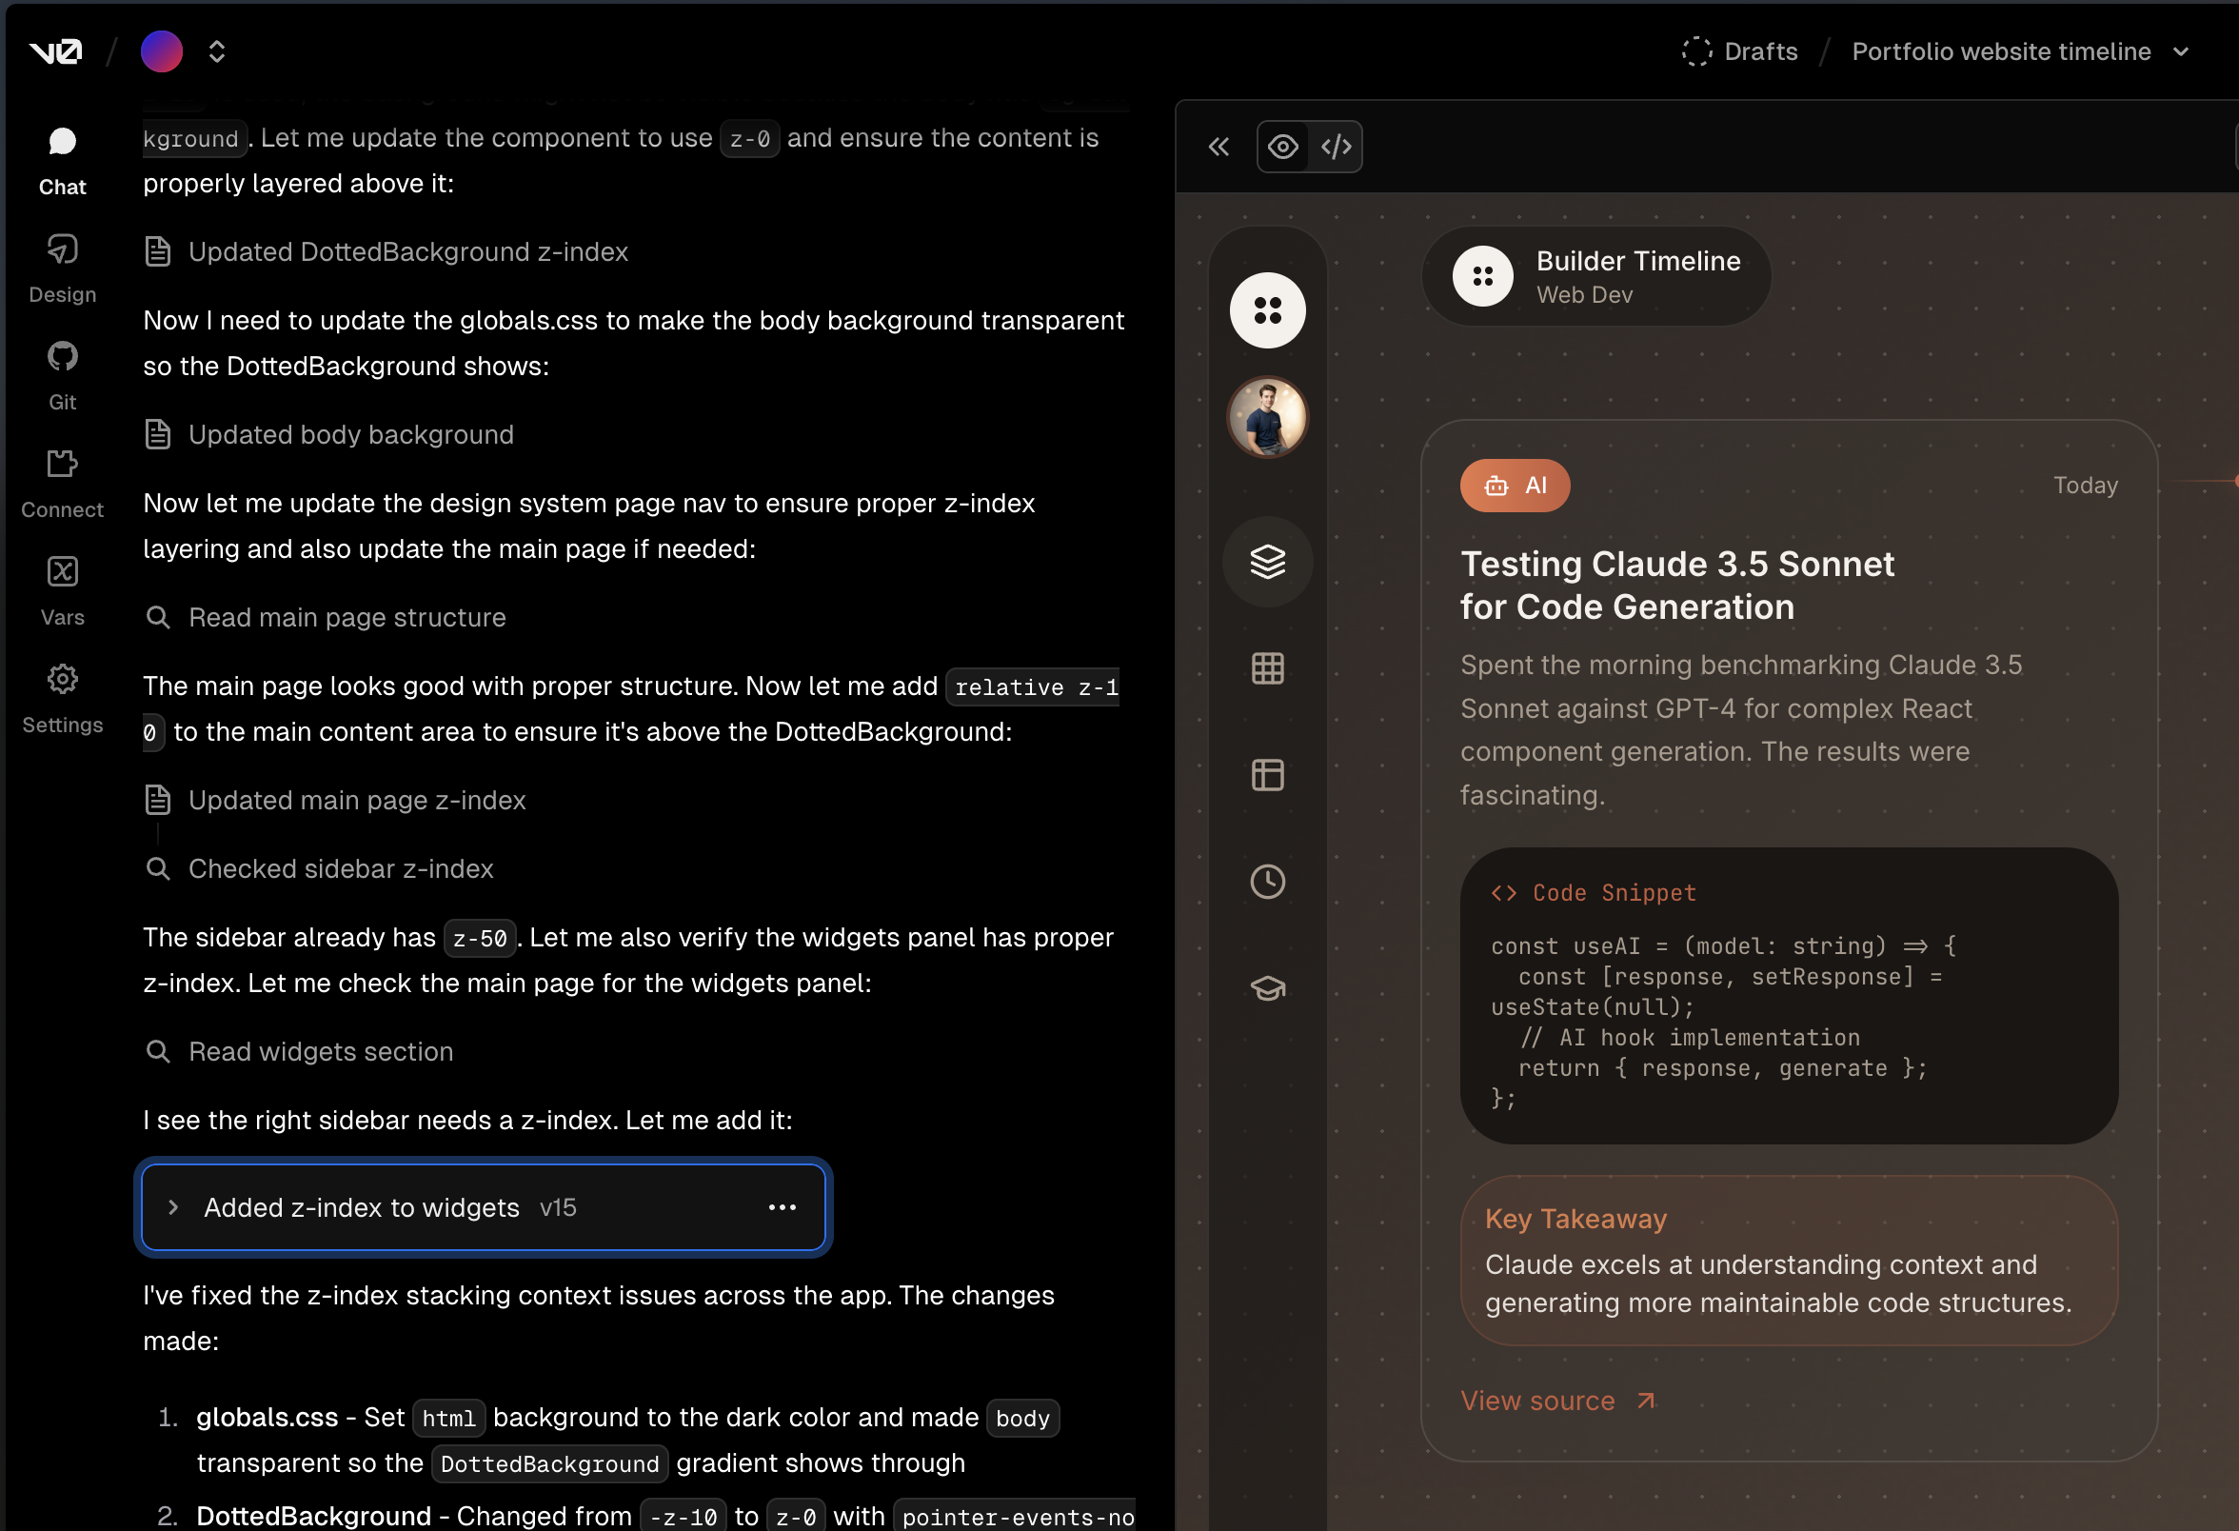Click the grid icon in the preview sidebar
The width and height of the screenshot is (2239, 1531).
[x=1267, y=667]
